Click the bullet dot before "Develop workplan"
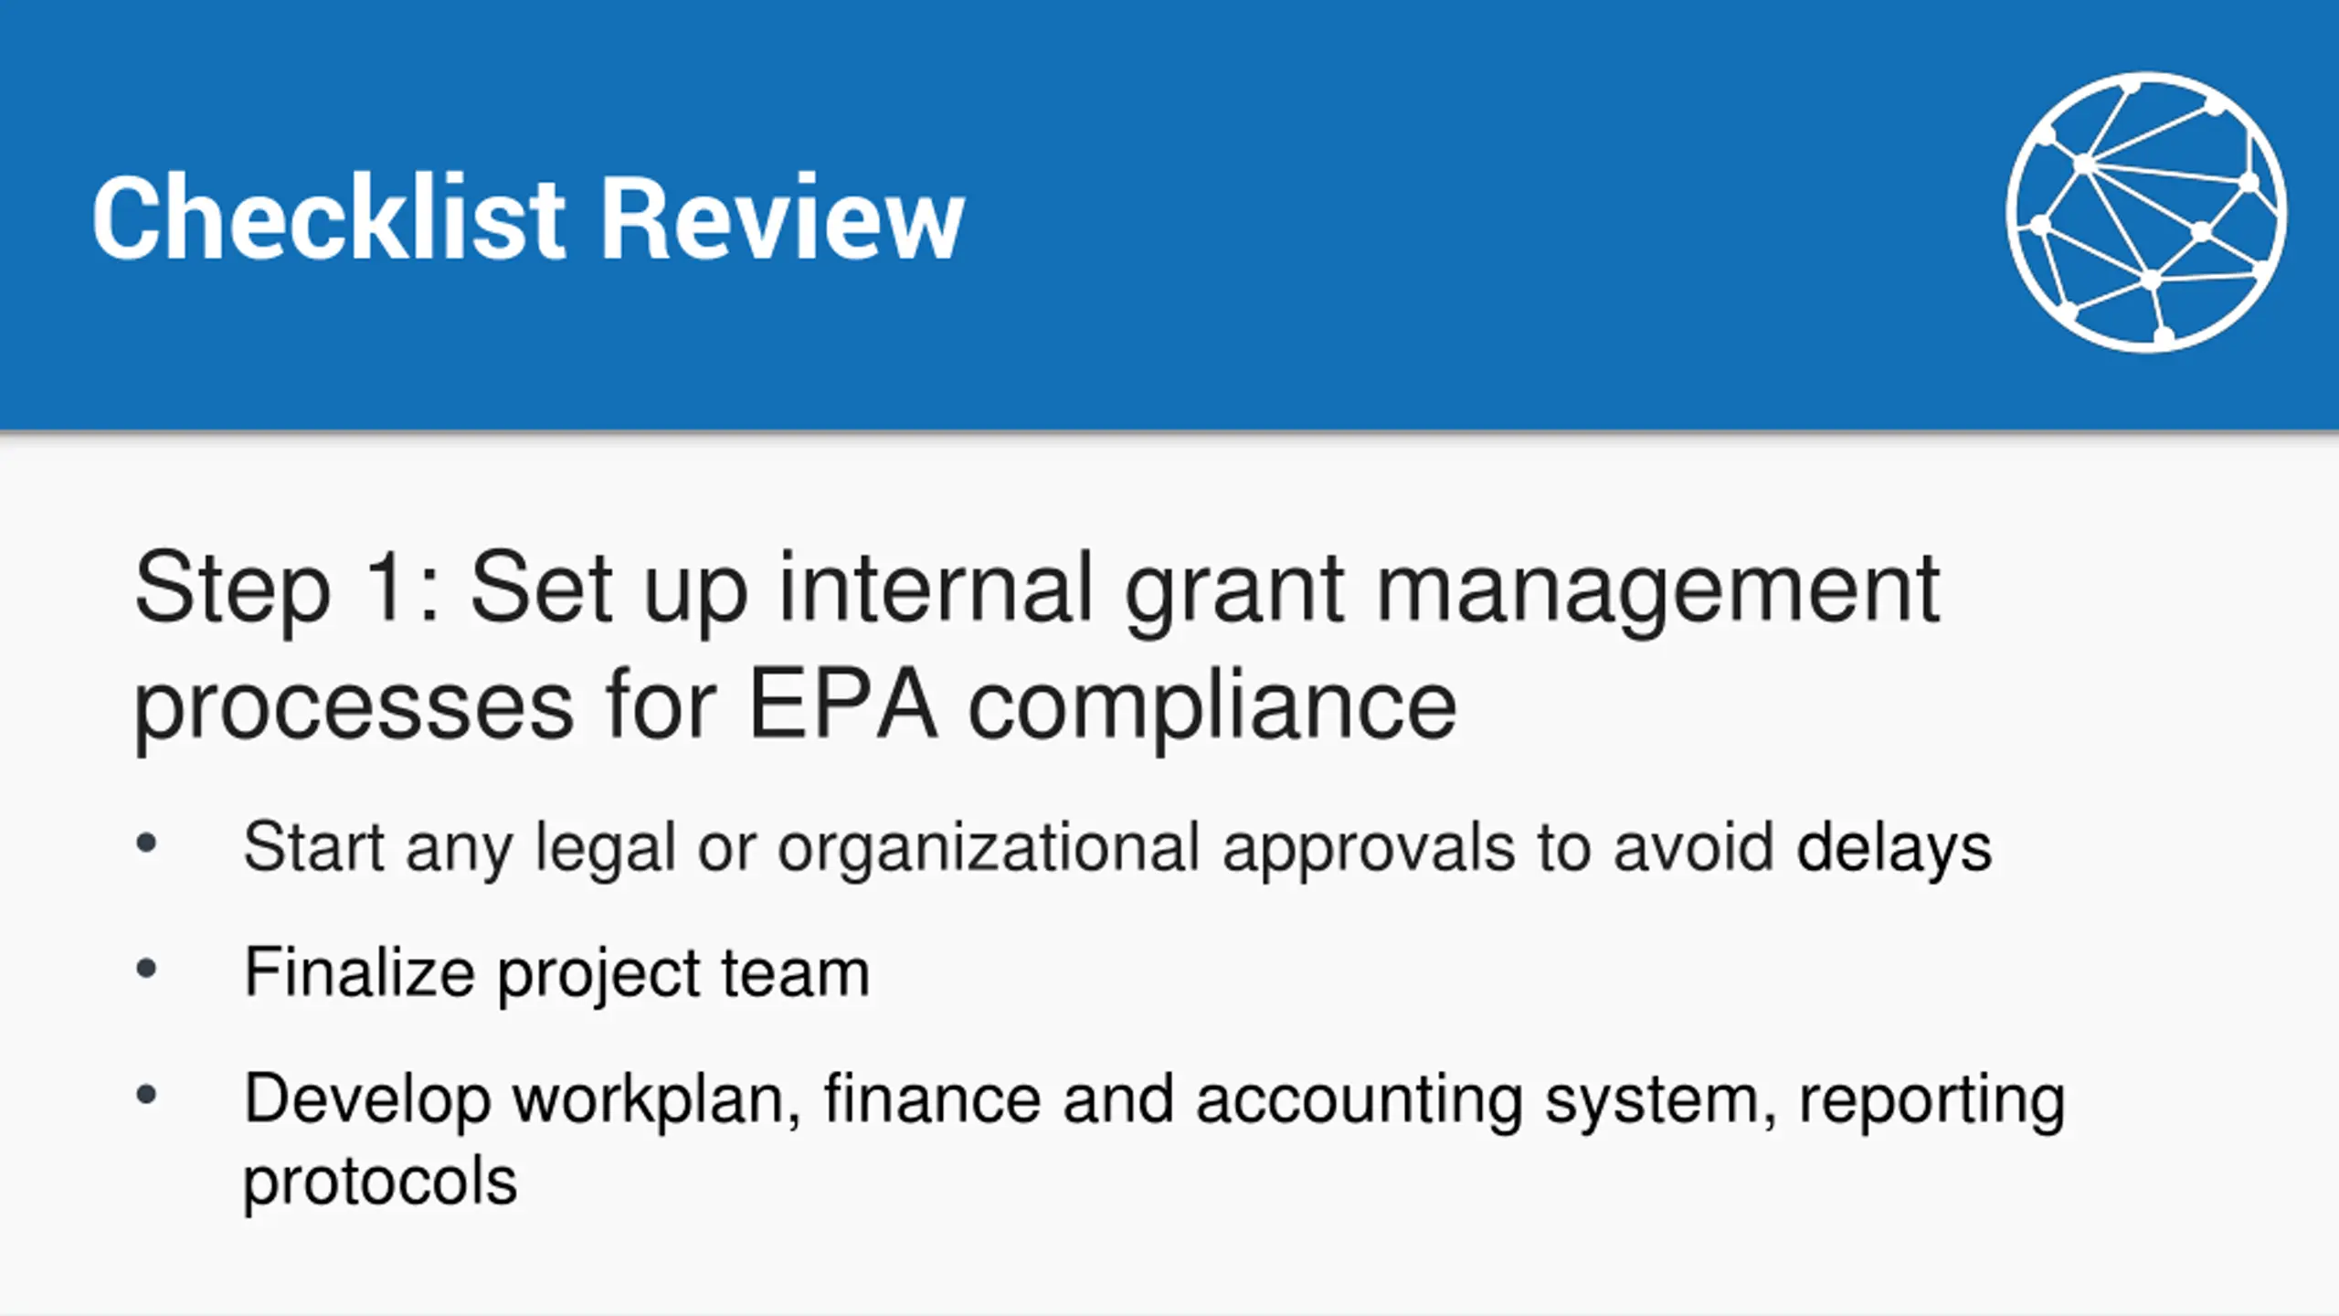 [146, 1095]
